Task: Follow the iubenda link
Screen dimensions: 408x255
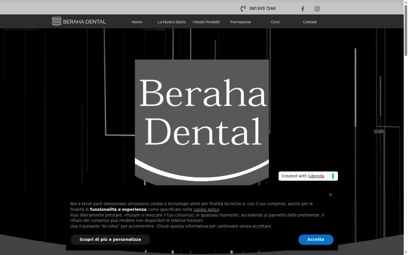Action: [316, 176]
